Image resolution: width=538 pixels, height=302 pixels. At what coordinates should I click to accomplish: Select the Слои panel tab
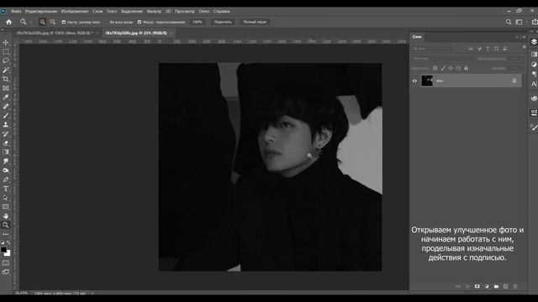(x=417, y=37)
